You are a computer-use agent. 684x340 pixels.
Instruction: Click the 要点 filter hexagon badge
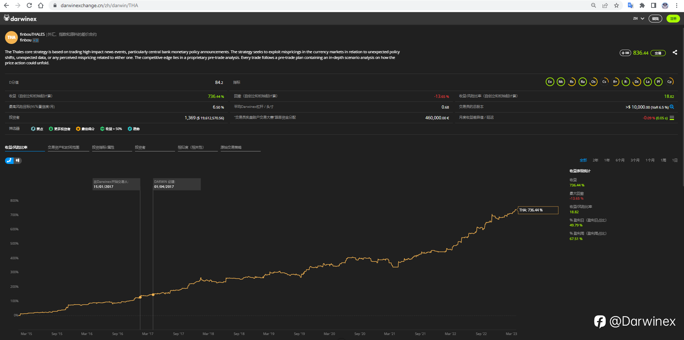(37, 129)
